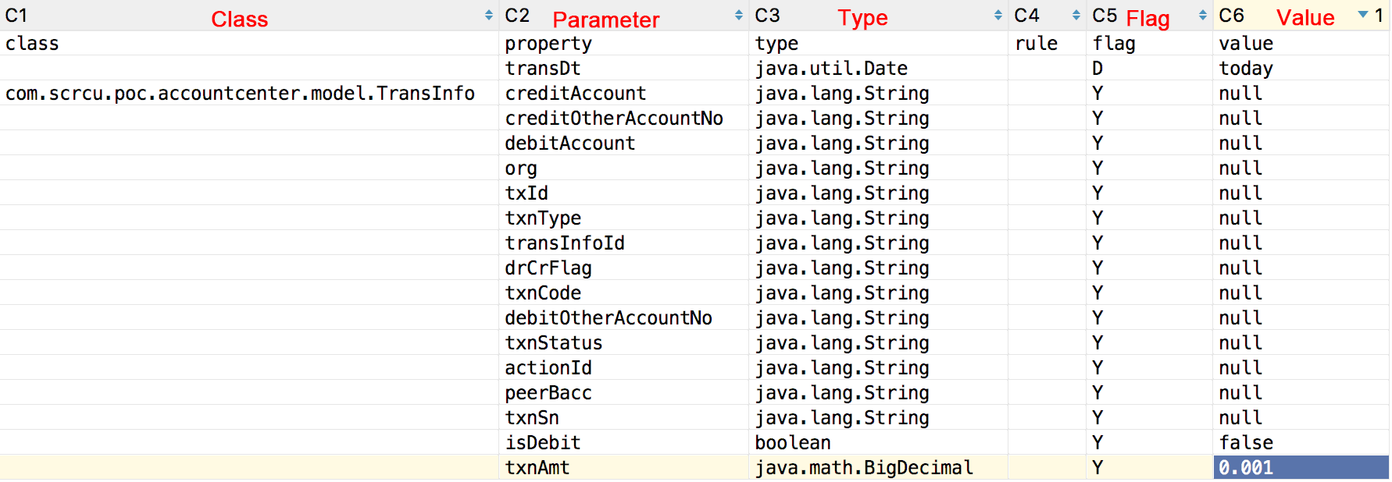
Task: Select the 'drCrFlag' cell
Action: tap(624, 268)
